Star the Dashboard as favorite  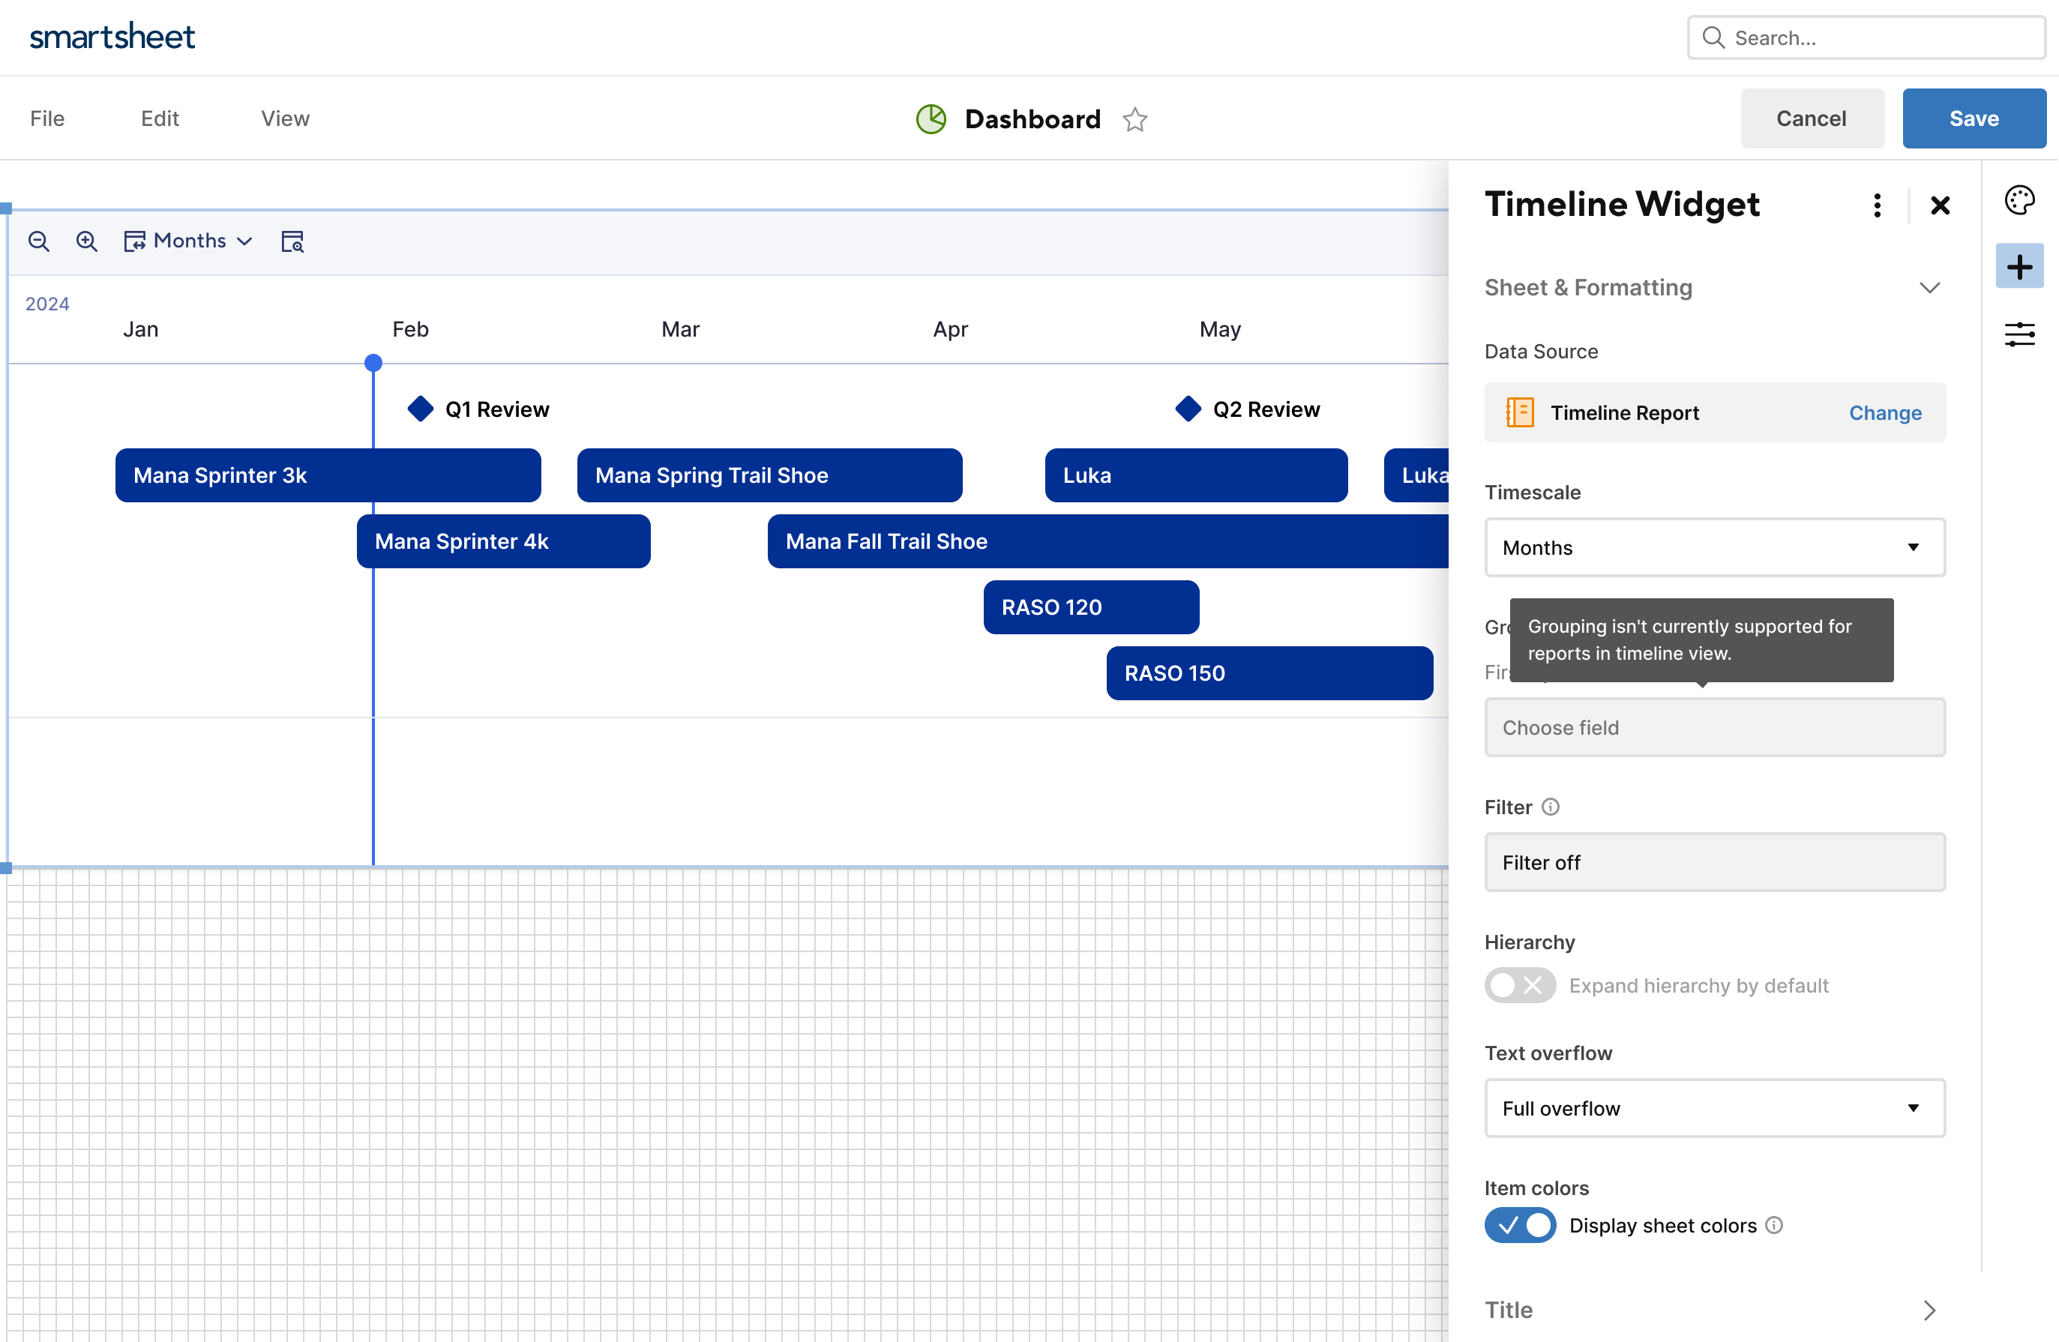coord(1135,119)
